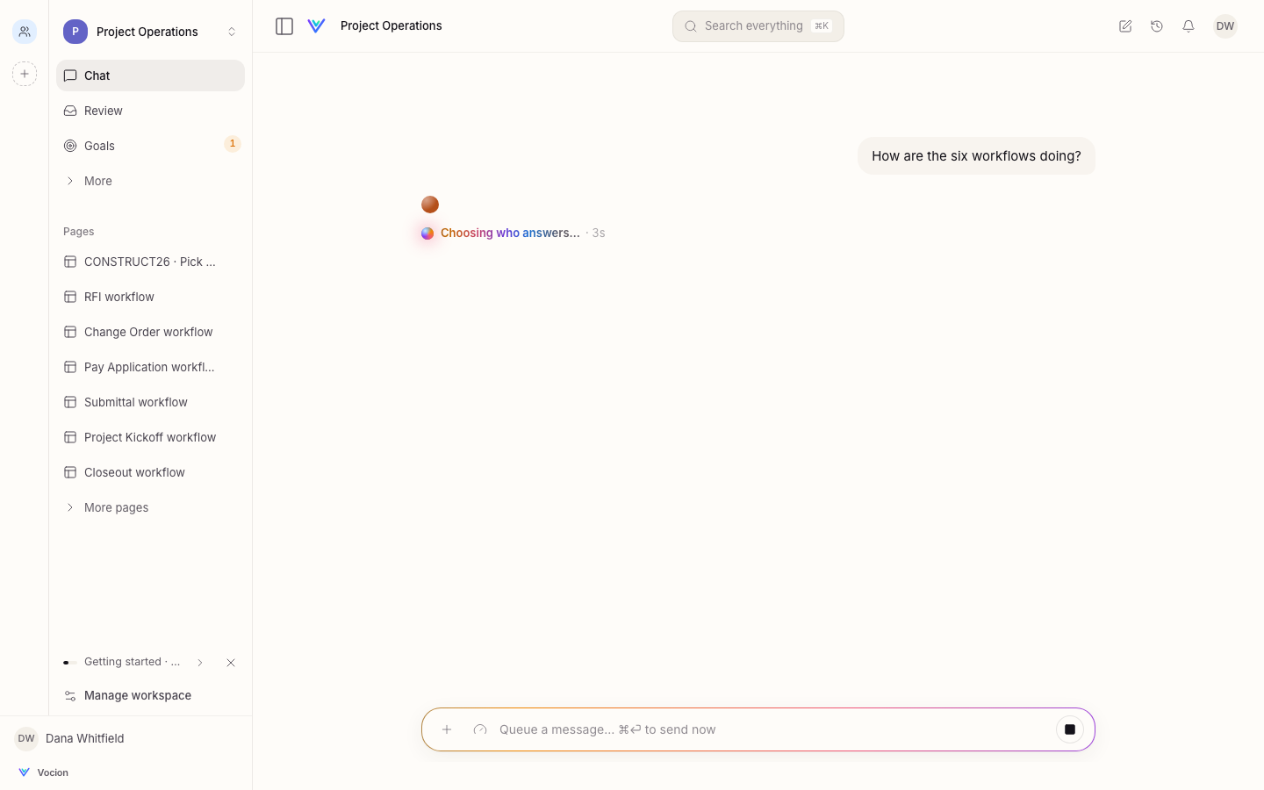Open the Project Operations workspace switcher
This screenshot has height=790, width=1264.
[150, 32]
